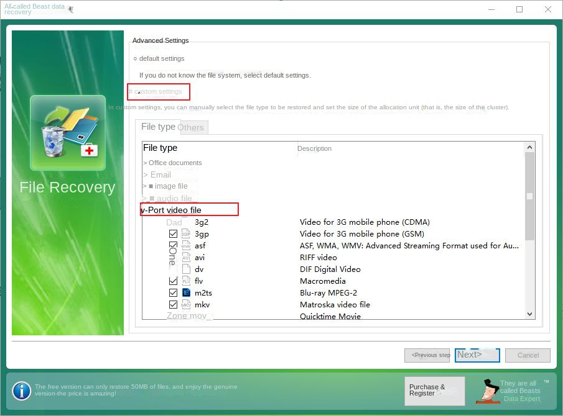This screenshot has width=563, height=416.
Task: Expand the Email file type group
Action: click(144, 174)
